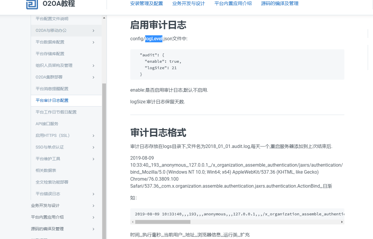Open 安装管理及配置 top menu
373x239 pixels.
(x=146, y=4)
